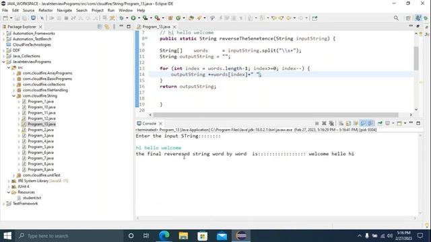431x242 pixels.
Task: Click Remove Launch in Console toolbar
Action: click(x=324, y=124)
